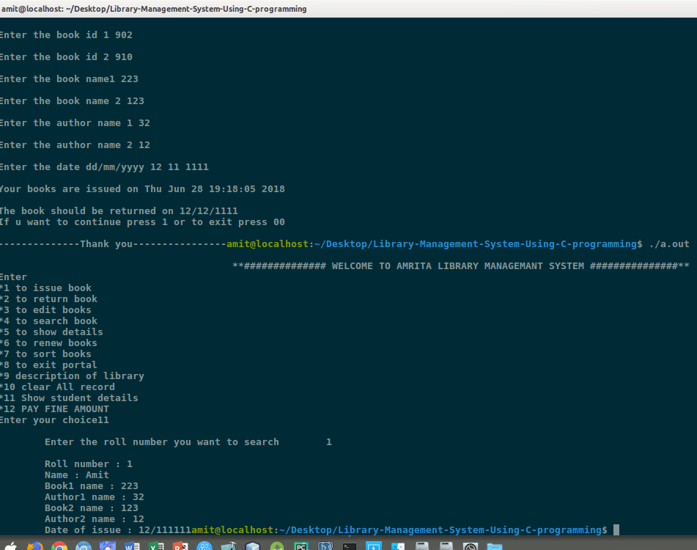The height and width of the screenshot is (550, 697).
Task: Click the '*8 to exit portal' line
Action: (x=49, y=365)
